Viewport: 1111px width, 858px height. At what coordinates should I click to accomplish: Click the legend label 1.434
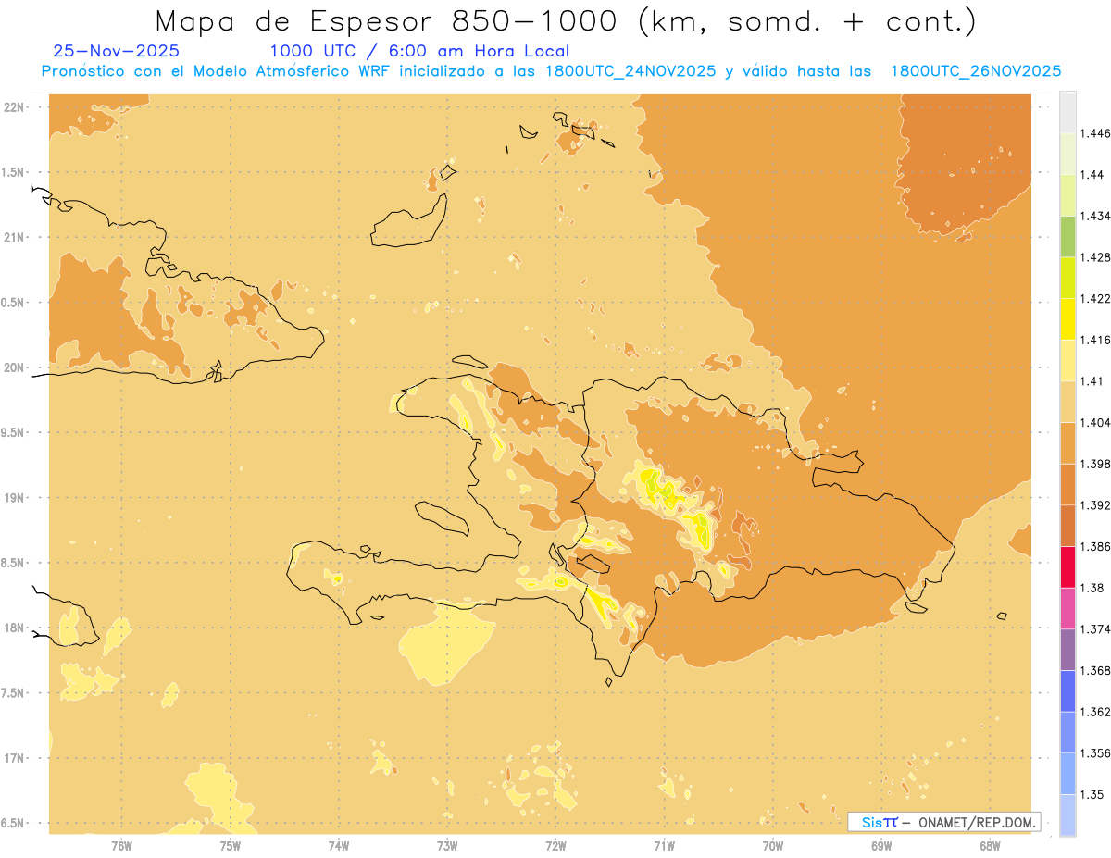(x=1093, y=216)
